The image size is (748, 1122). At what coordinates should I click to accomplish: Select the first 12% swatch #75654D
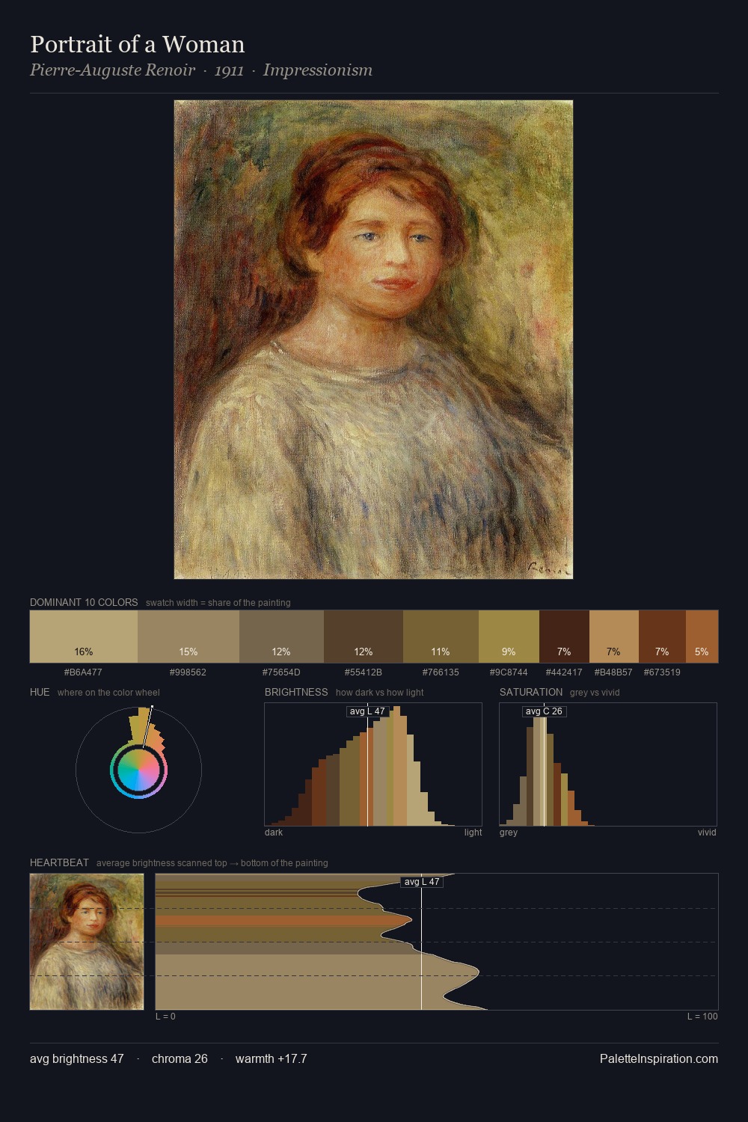[281, 637]
